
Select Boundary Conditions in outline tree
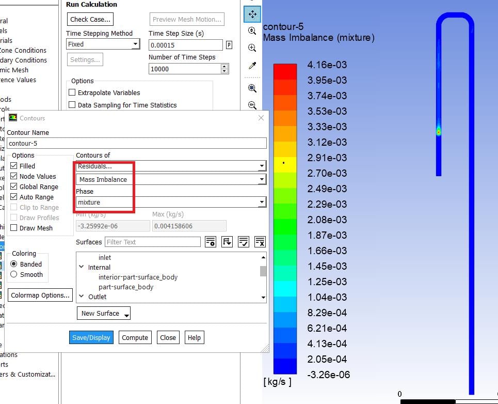[23, 60]
